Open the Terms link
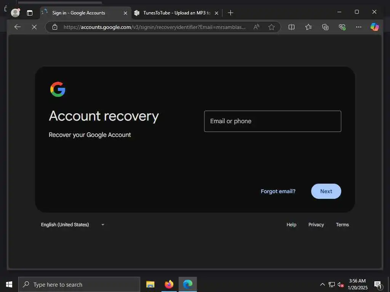The height and width of the screenshot is (292, 390). click(342, 224)
